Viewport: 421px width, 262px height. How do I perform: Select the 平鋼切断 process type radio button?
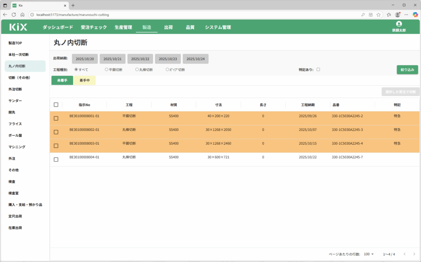[x=106, y=70]
